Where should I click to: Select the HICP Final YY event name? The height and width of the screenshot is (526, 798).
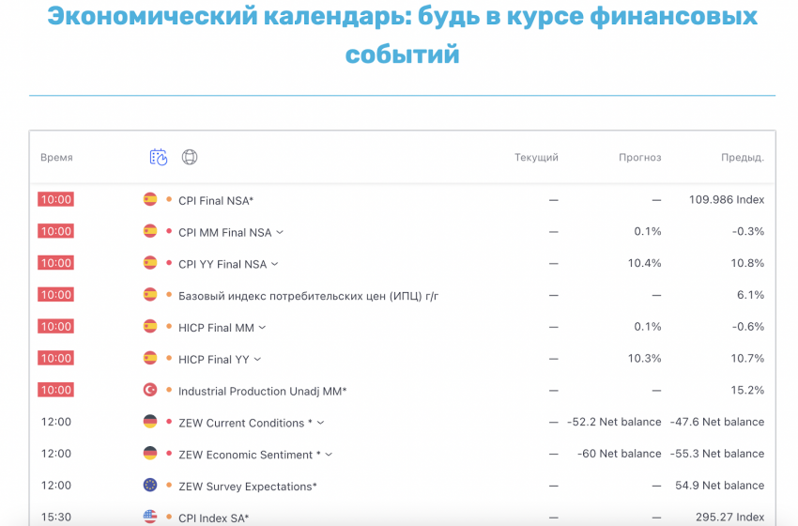pos(214,360)
